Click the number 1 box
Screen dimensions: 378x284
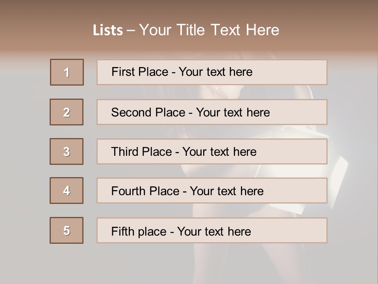[67, 72]
